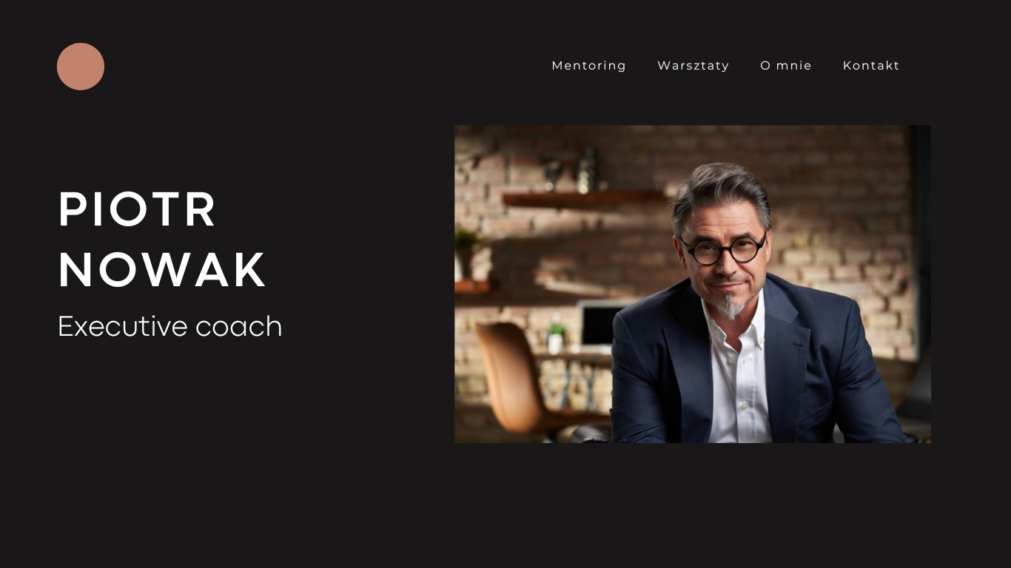Click the small potted plant on desk
The width and height of the screenshot is (1011, 568).
556,337
